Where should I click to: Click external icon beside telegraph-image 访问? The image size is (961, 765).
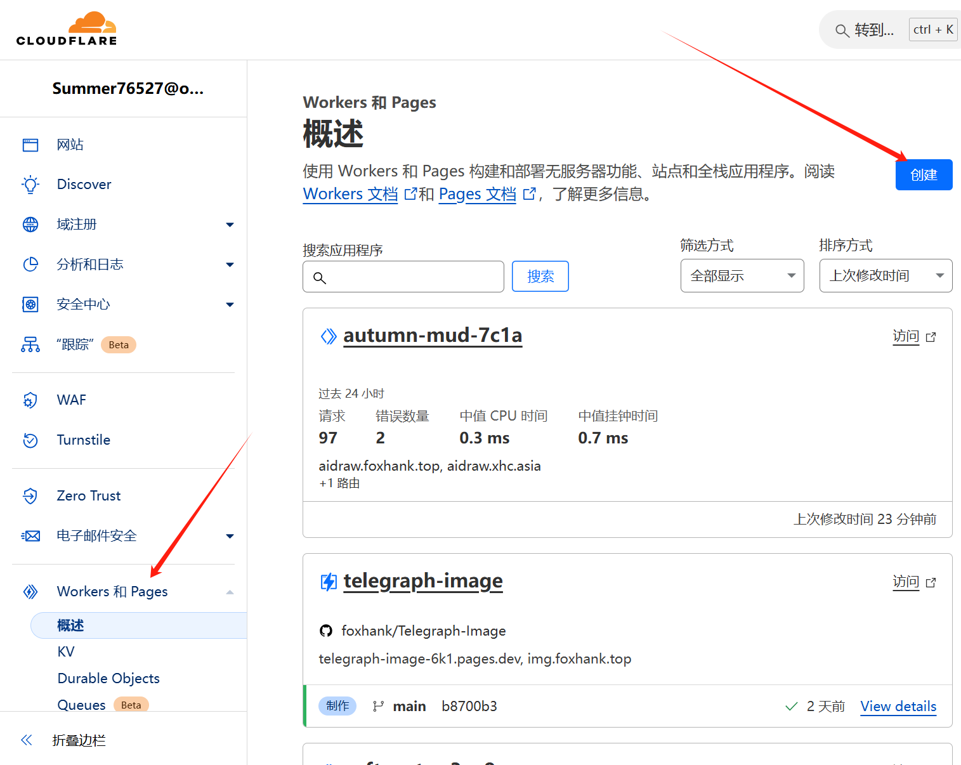[x=931, y=582]
